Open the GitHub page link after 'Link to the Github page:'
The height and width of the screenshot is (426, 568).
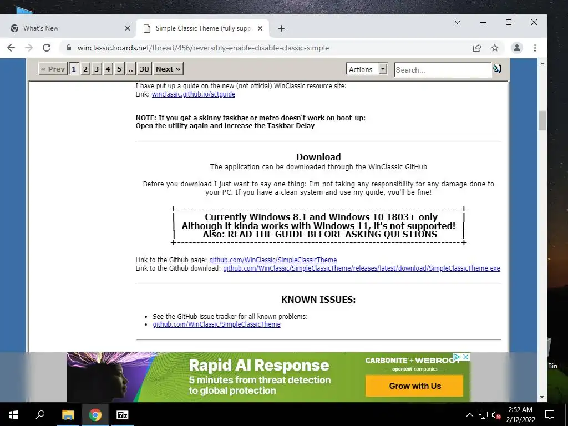click(x=273, y=260)
